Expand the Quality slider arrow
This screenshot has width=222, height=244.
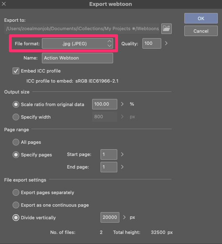(x=166, y=43)
